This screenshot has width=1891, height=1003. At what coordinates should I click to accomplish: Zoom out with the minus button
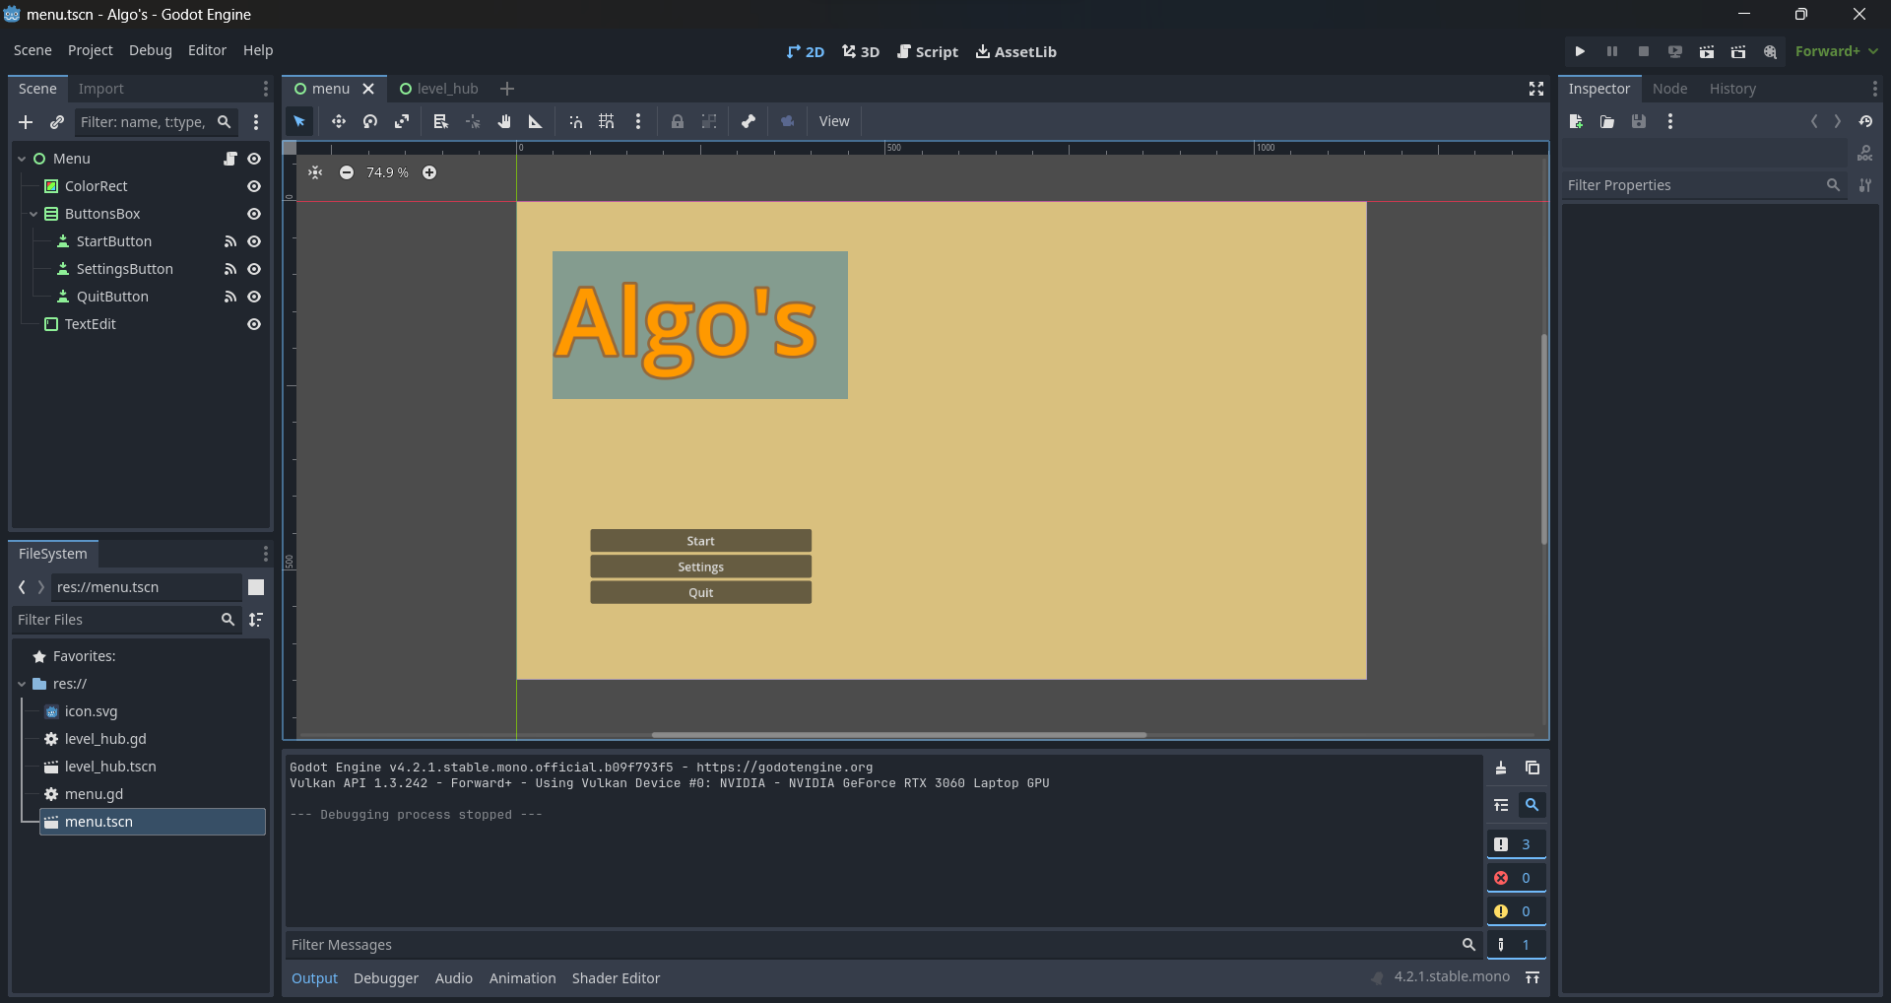(x=347, y=172)
